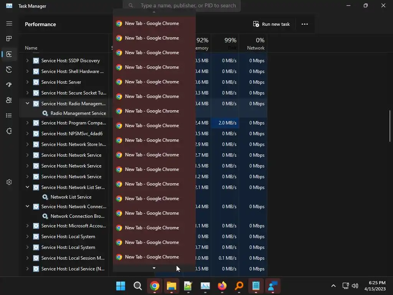Sort by the 92% Memory column header
The height and width of the screenshot is (295, 393).
click(203, 44)
